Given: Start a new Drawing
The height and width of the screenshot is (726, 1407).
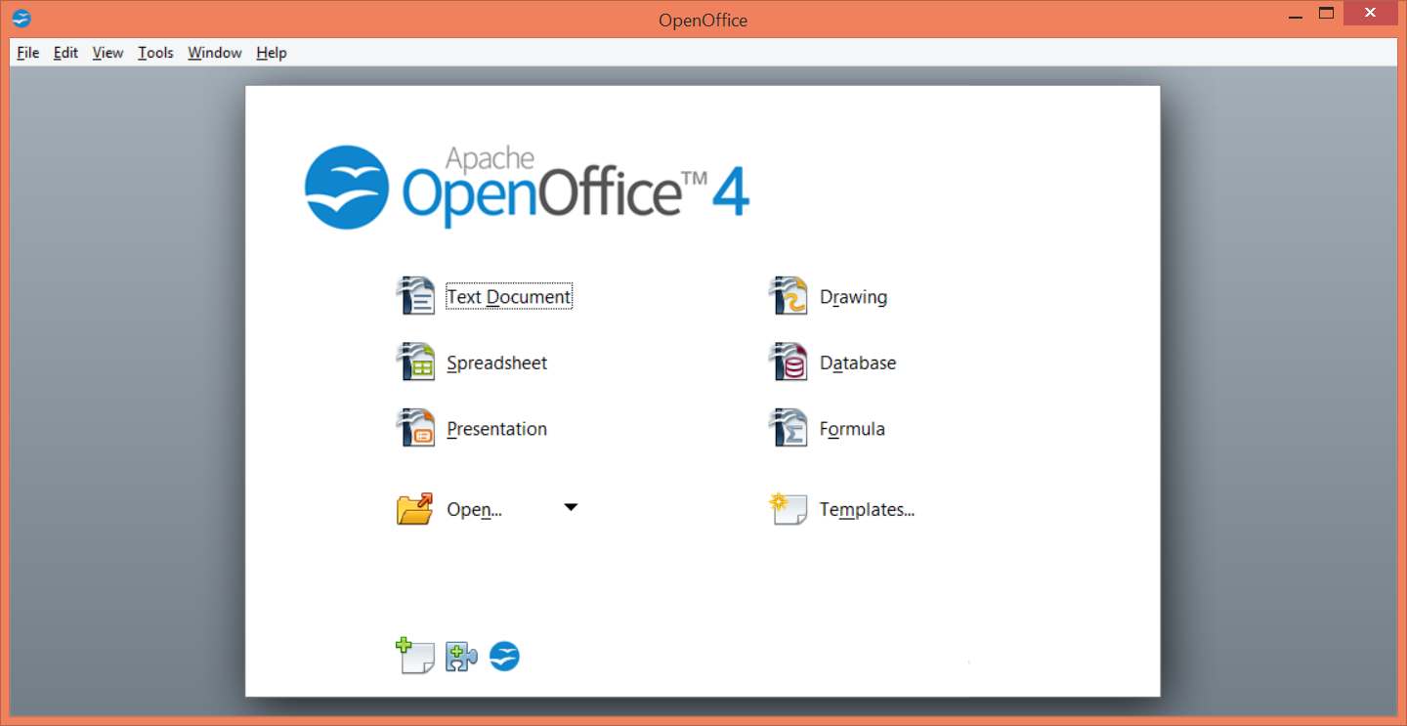Looking at the screenshot, I should (x=854, y=296).
